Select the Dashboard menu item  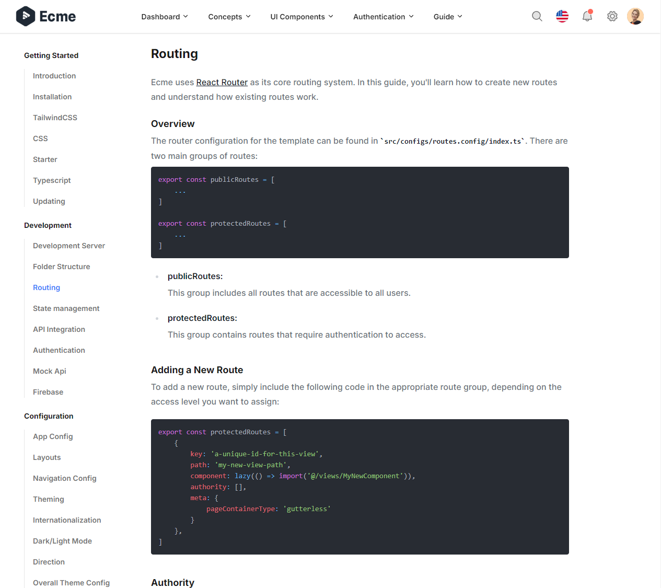161,16
